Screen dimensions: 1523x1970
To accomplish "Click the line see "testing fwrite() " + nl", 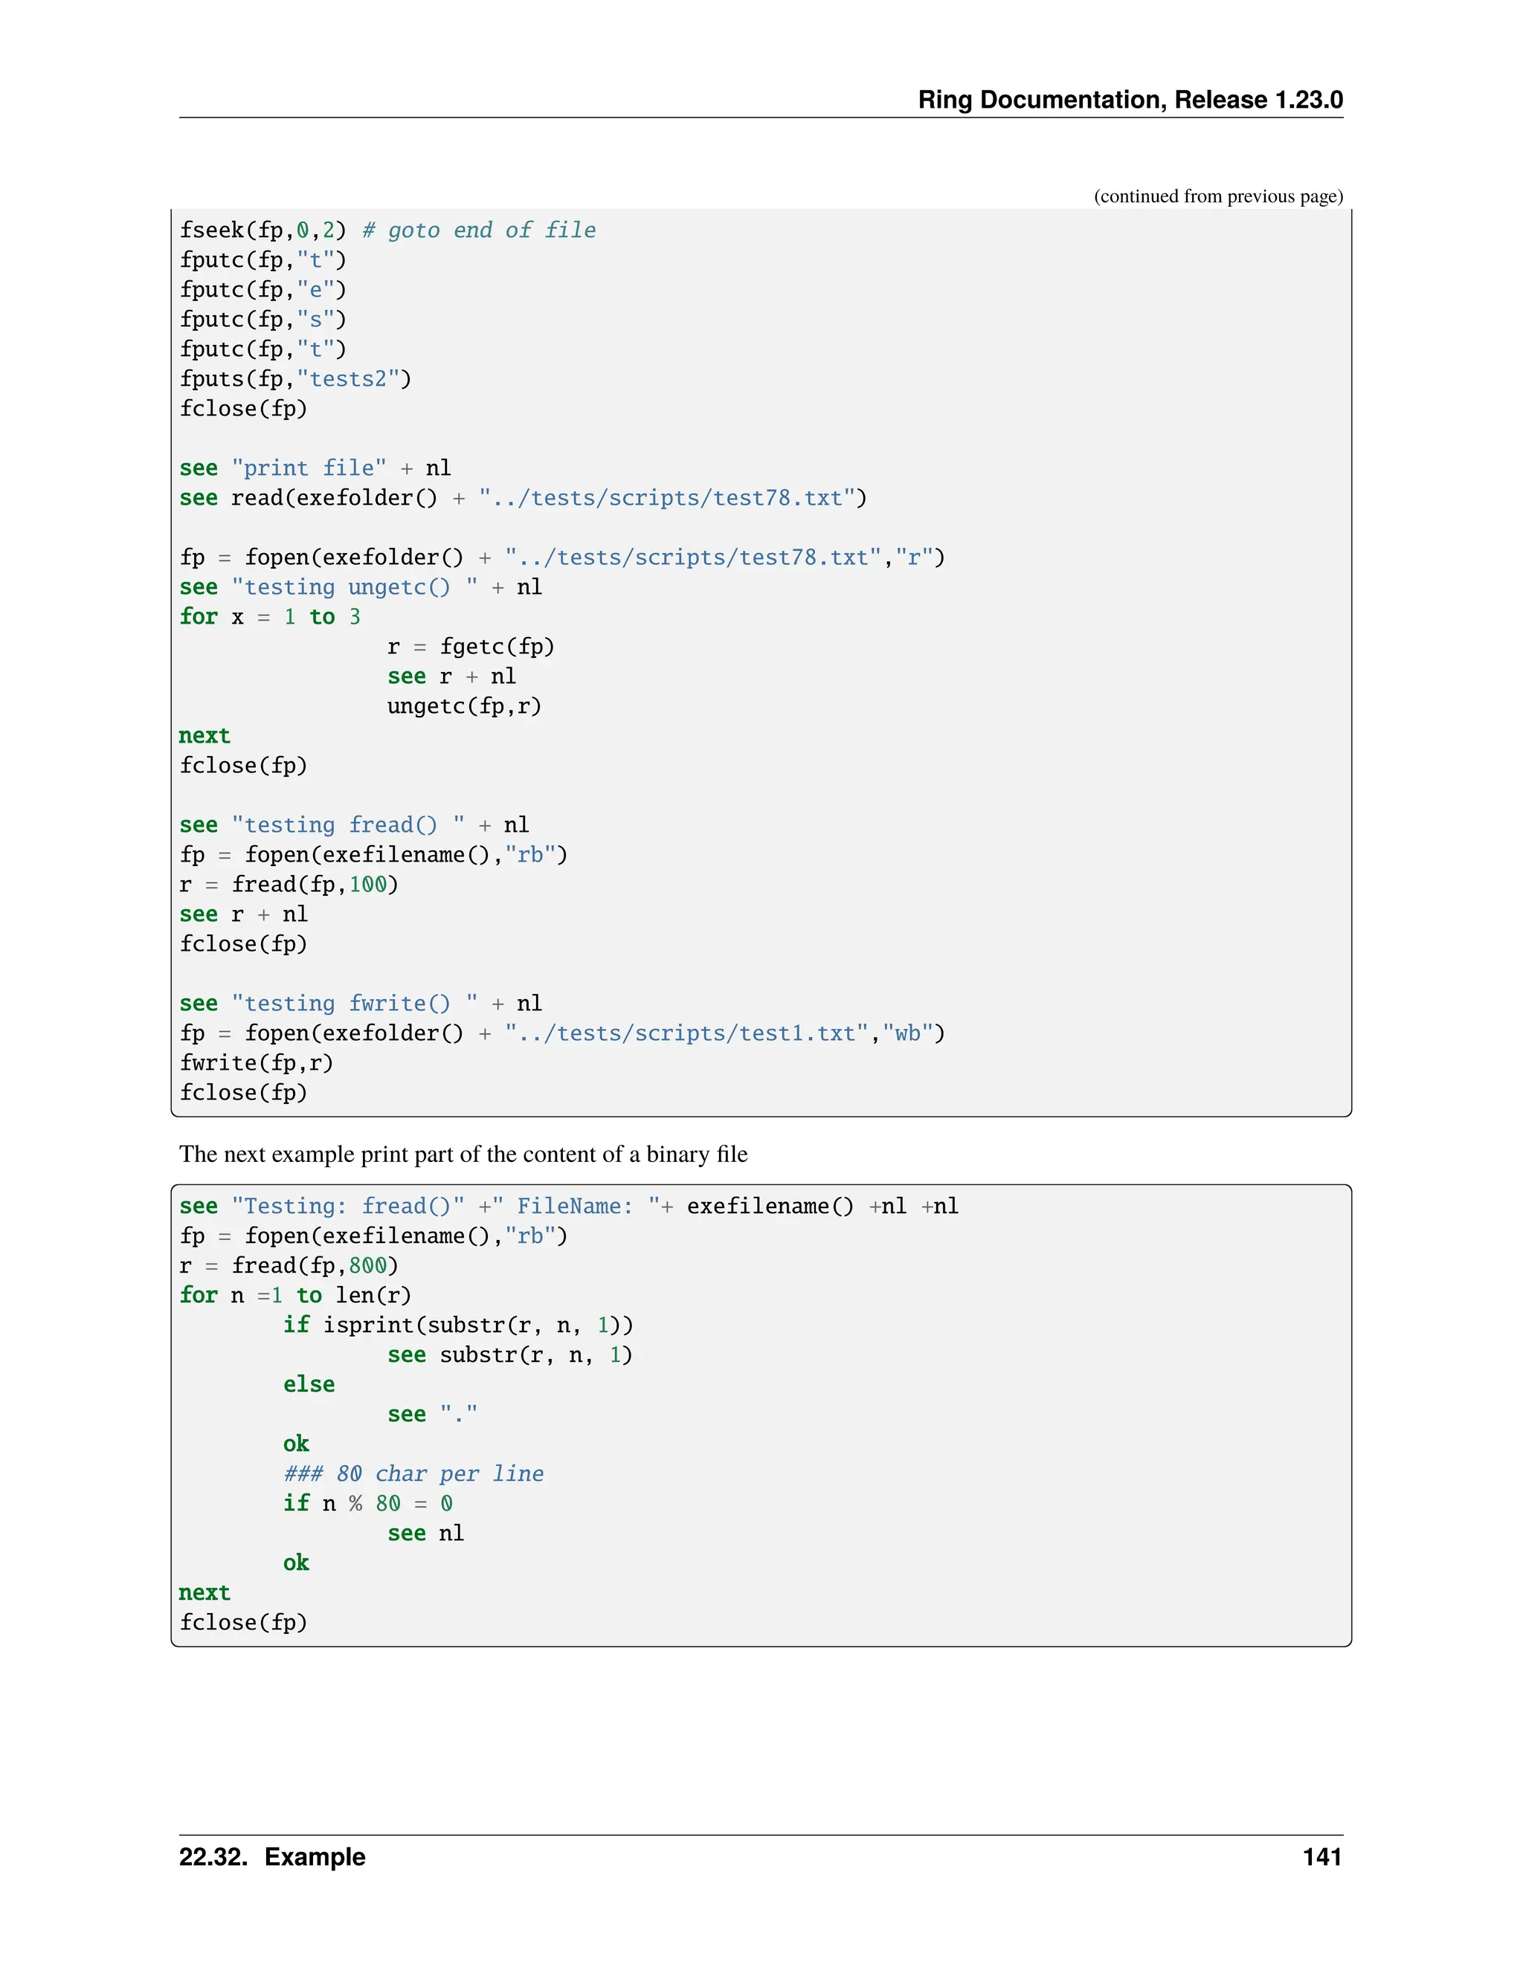I will 361,1004.
